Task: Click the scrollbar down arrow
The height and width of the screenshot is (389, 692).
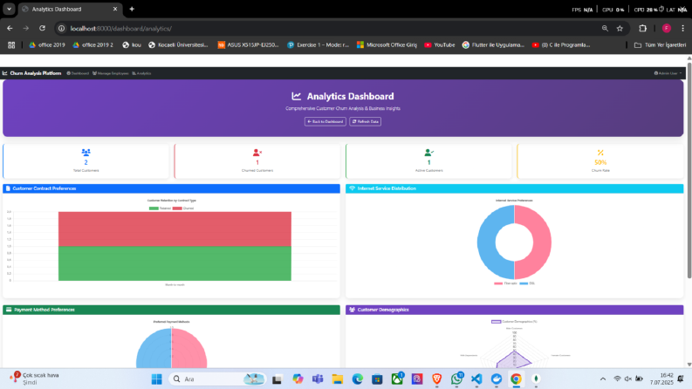Action: coord(689,365)
